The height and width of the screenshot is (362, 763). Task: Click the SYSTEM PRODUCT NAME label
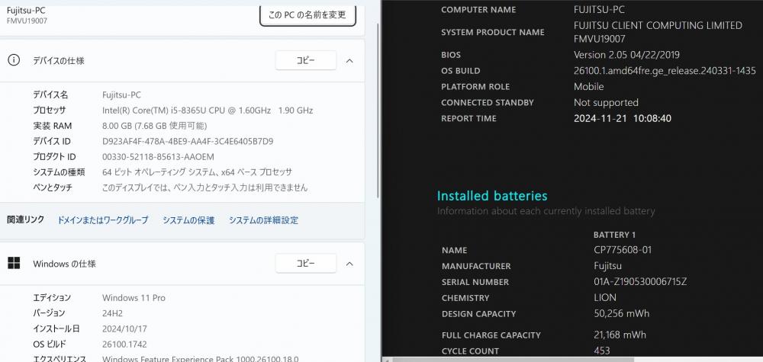pos(492,33)
